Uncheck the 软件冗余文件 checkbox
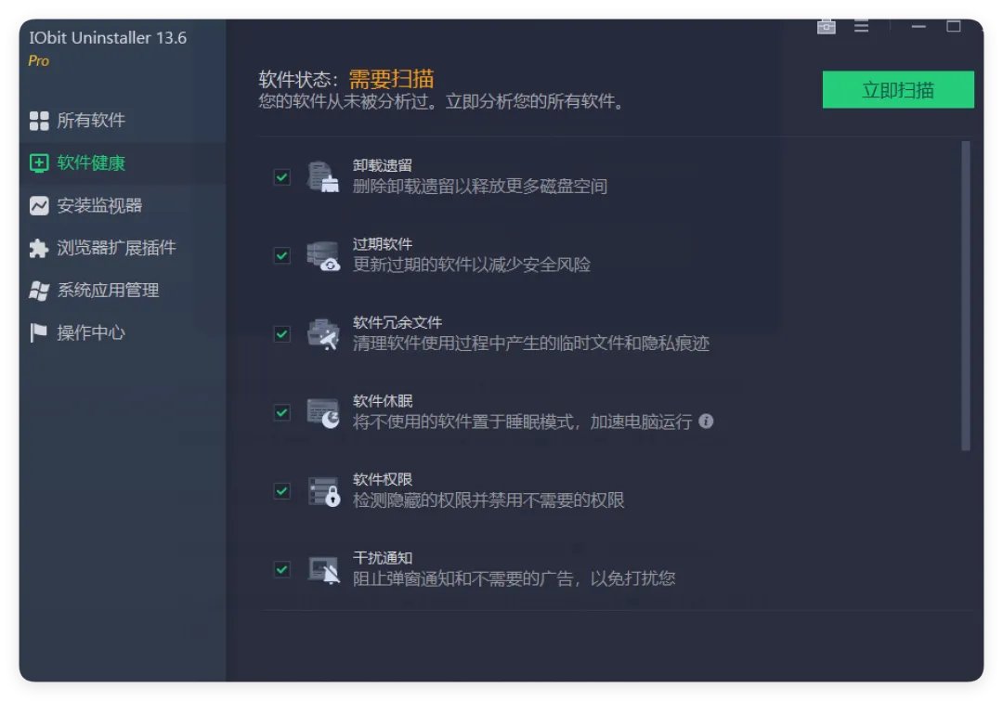 (x=282, y=334)
